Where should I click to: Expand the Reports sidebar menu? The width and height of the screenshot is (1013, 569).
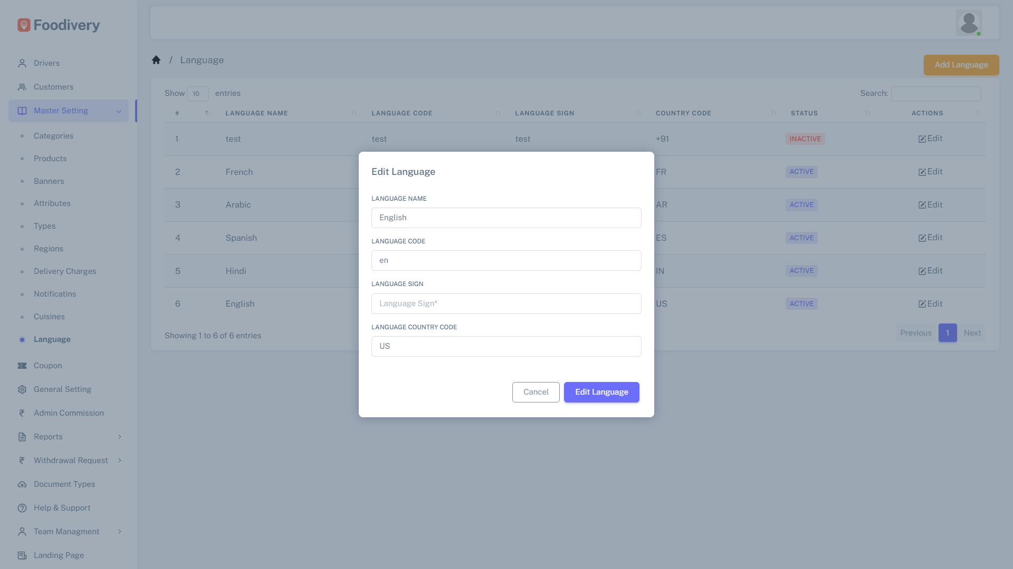pyautogui.click(x=119, y=436)
